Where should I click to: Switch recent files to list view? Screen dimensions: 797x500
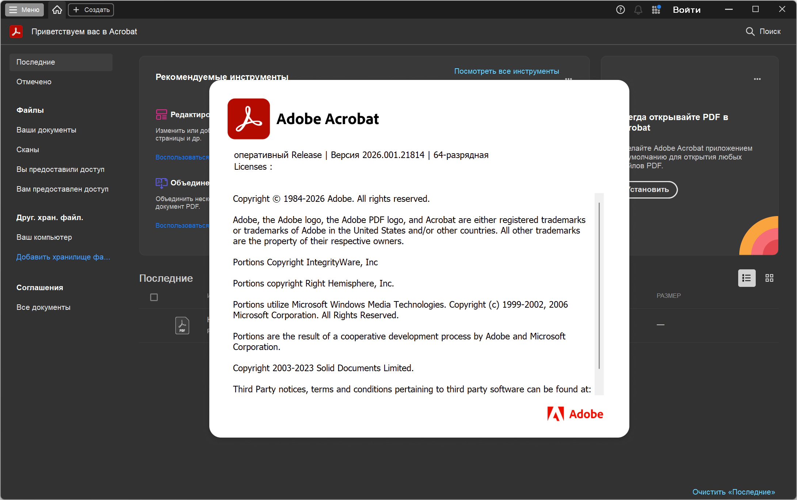pos(747,278)
